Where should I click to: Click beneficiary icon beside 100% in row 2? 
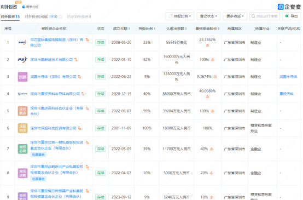(213, 60)
